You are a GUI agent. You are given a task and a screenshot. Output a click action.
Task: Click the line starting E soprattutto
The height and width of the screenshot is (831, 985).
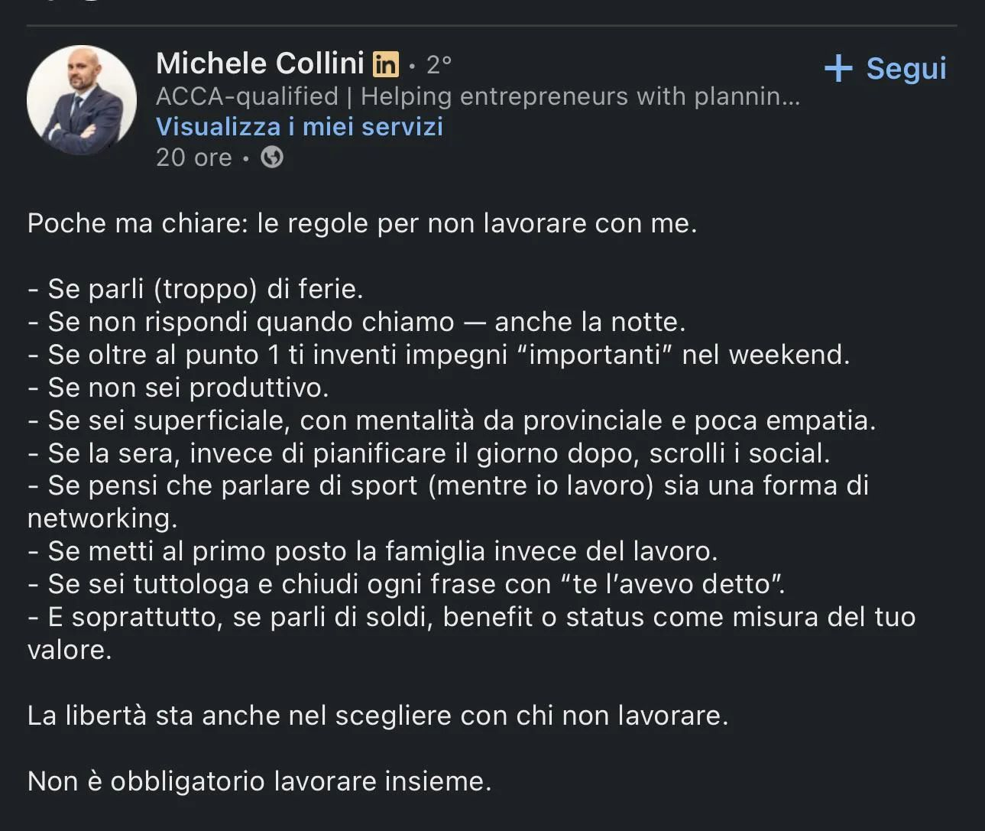(471, 617)
